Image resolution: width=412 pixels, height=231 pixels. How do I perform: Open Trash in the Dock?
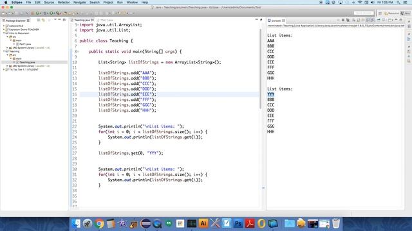336,223
